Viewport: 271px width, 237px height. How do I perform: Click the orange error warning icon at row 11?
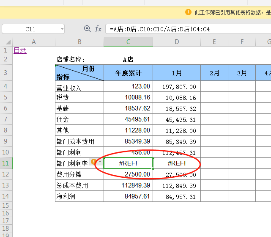[94, 162]
